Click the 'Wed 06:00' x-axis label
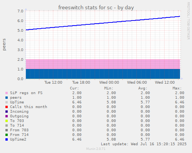 click(137, 83)
